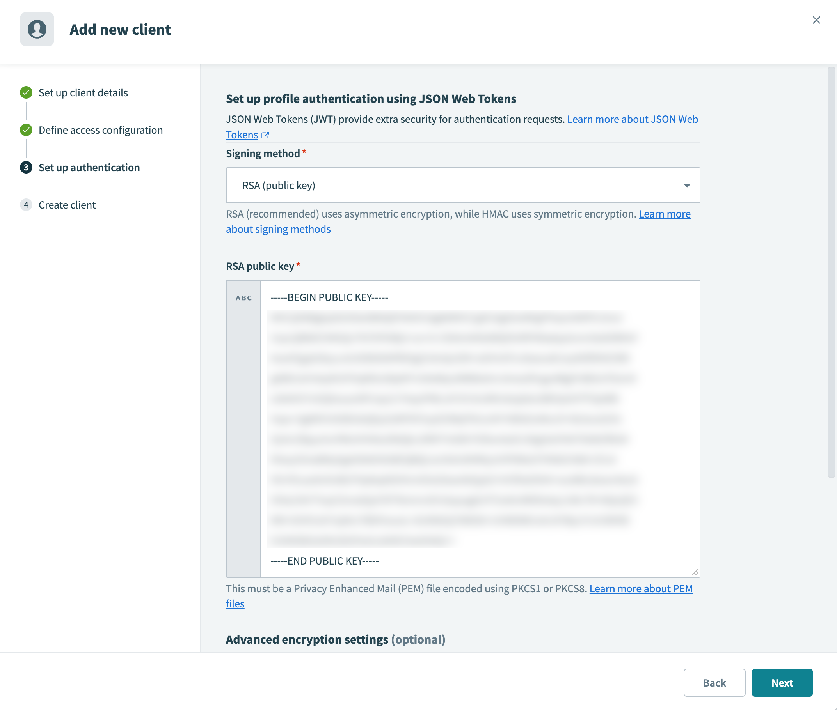Click the external link icon after Tokens link
The width and height of the screenshot is (837, 710).
(265, 135)
